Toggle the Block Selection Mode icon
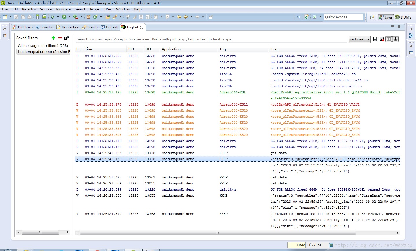 pos(141,17)
